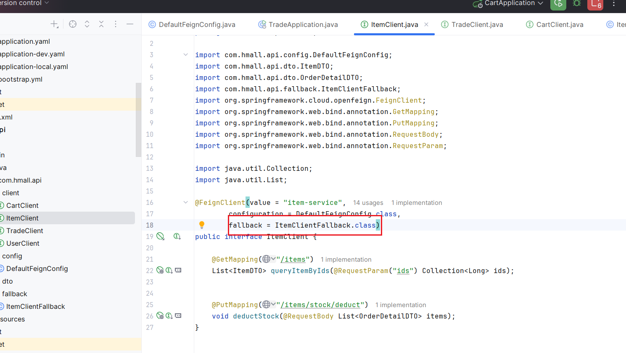Open the Version control dropdown

tap(24, 3)
